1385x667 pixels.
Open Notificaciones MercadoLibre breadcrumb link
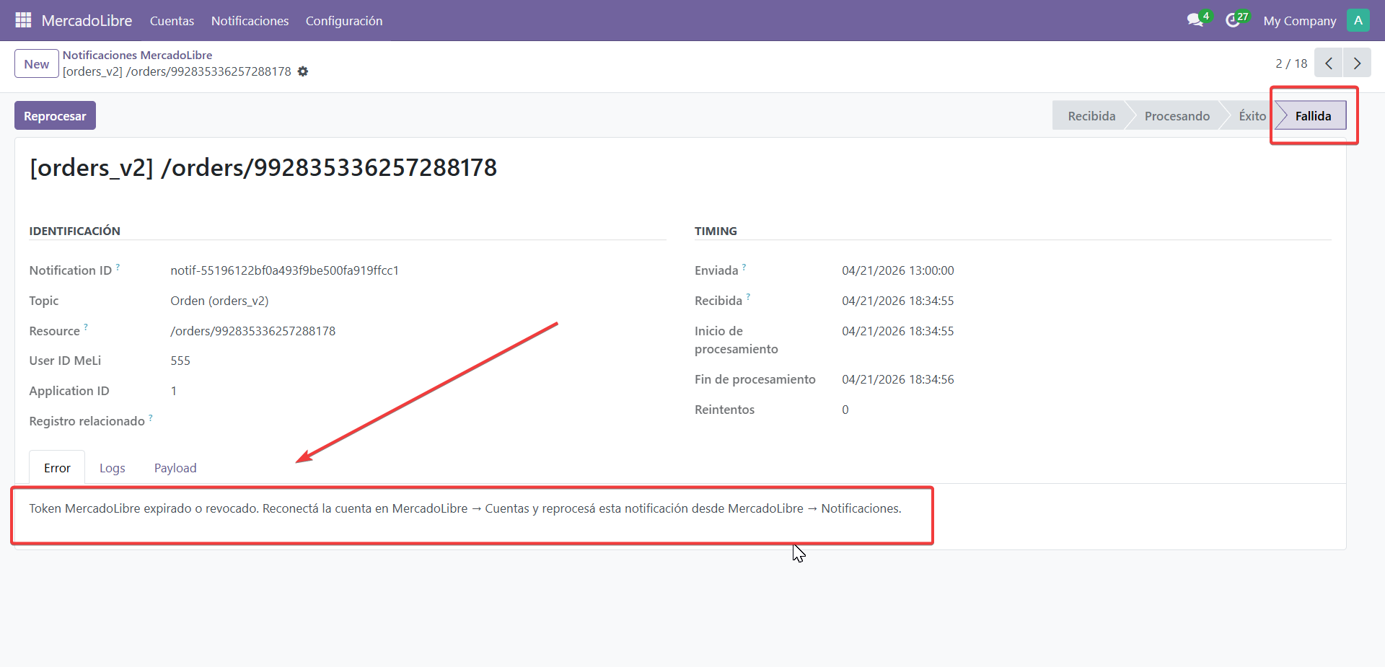137,55
